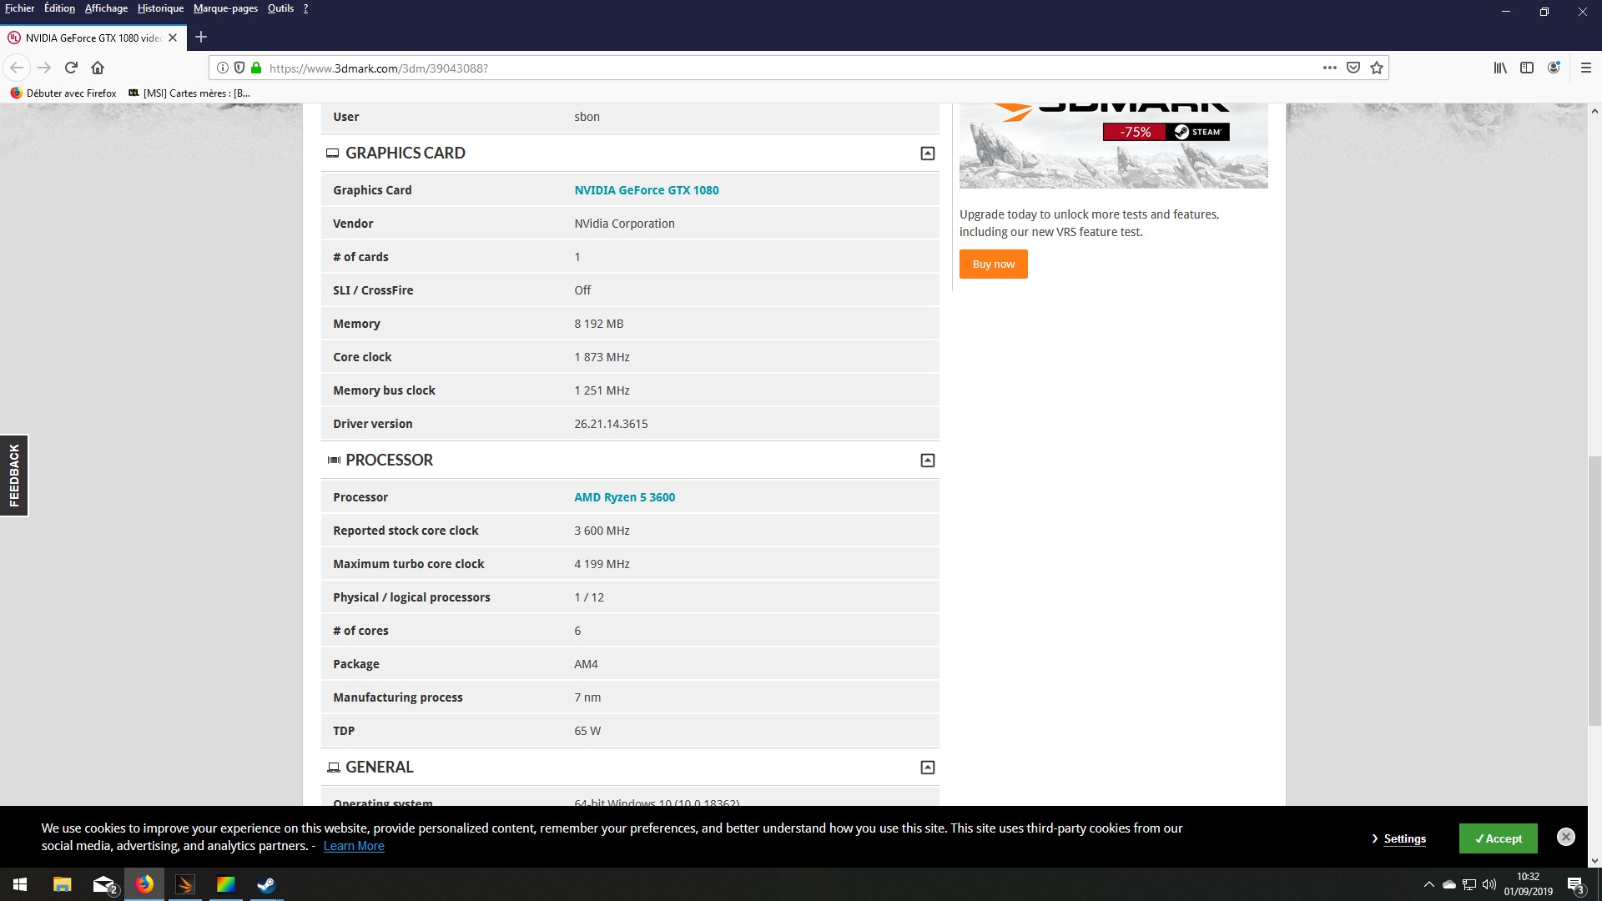Open a new browser tab
Screen dimensions: 1602x901
coord(201,38)
